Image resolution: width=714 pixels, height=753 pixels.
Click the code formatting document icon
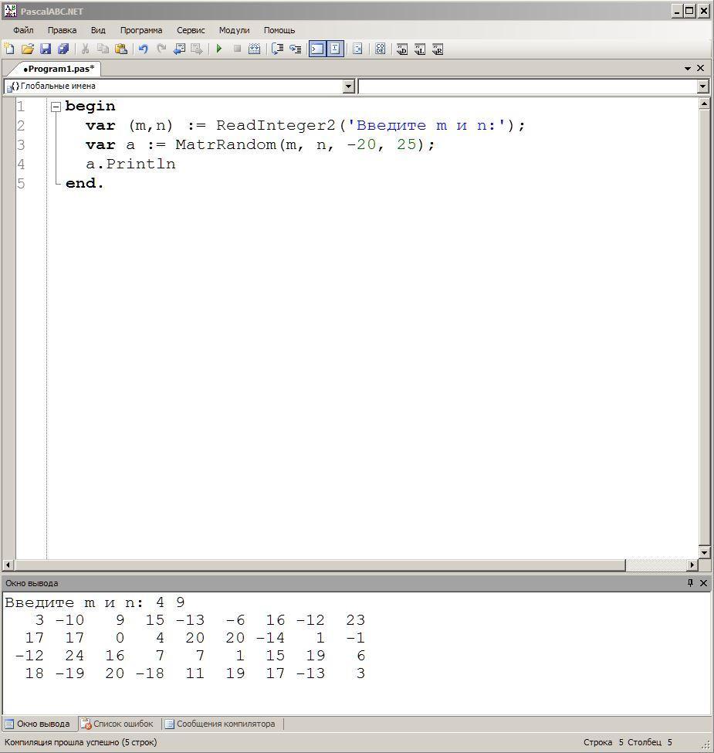[357, 49]
